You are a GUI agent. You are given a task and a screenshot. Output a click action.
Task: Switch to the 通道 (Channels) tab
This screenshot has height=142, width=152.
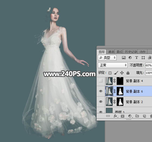point(111,52)
